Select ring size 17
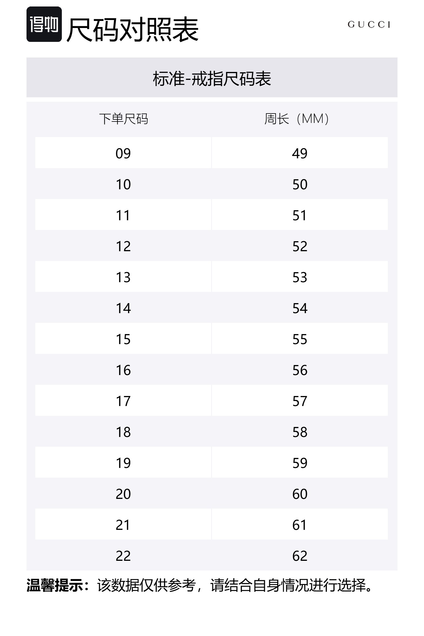Viewport: 424px width, 636px height. click(x=123, y=401)
